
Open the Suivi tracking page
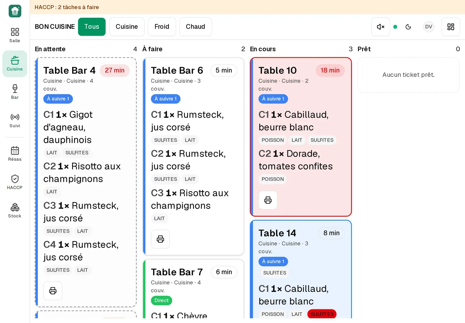coord(15,121)
